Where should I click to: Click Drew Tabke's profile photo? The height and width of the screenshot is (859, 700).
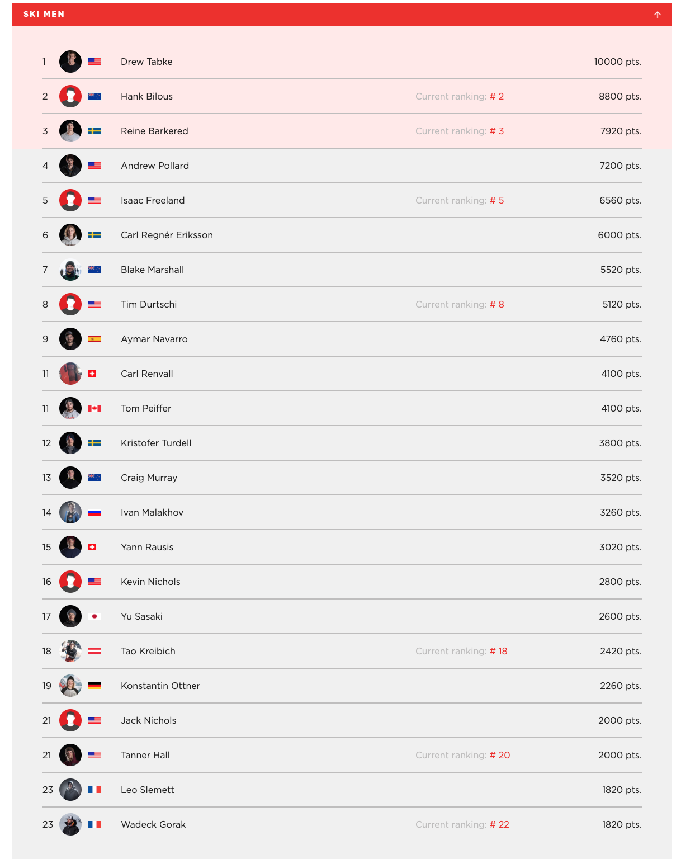[70, 62]
